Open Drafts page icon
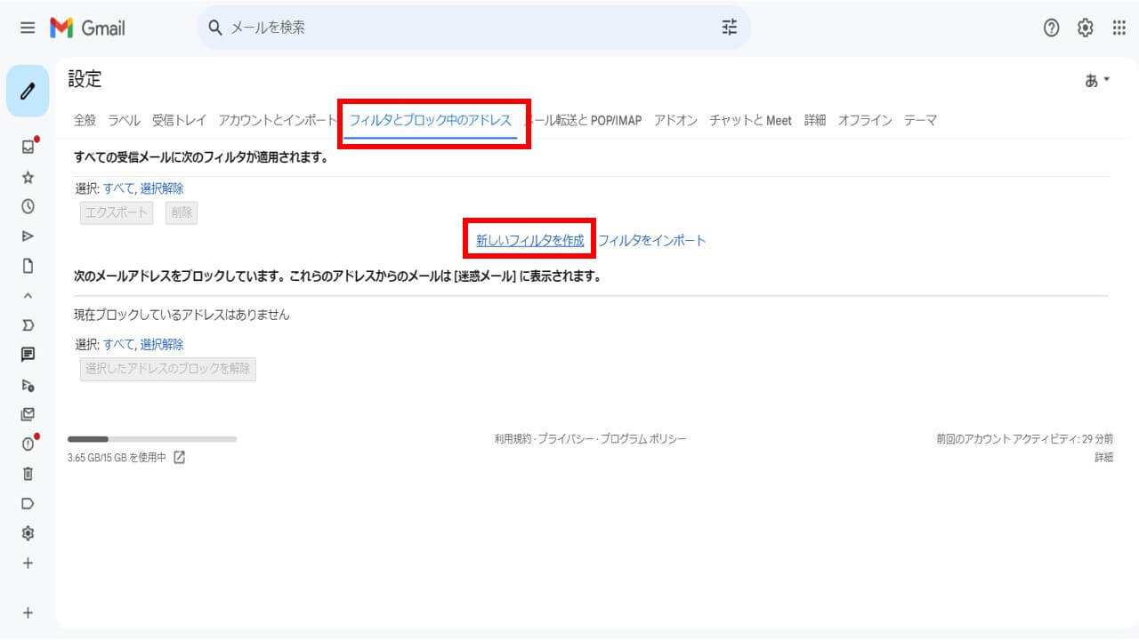The height and width of the screenshot is (640, 1139). point(28,265)
